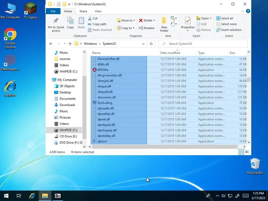Open the Recycle Bin desktop icon

coord(255,166)
